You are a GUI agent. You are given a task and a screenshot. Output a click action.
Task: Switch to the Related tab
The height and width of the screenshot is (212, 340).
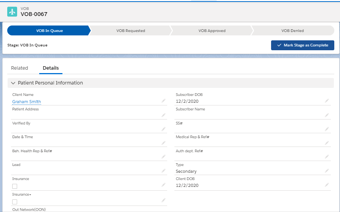(19, 68)
